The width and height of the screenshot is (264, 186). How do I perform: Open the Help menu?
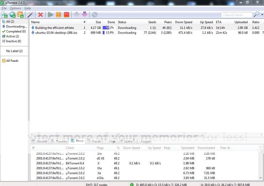pos(28,8)
